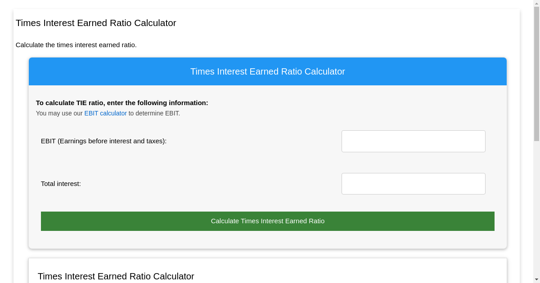Click the page title heading
Viewport: 540px width, 283px height.
pos(96,23)
